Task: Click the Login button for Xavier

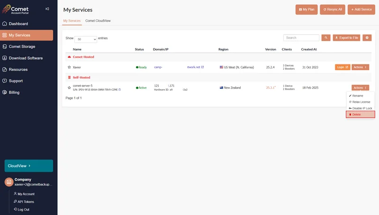Action: point(343,67)
